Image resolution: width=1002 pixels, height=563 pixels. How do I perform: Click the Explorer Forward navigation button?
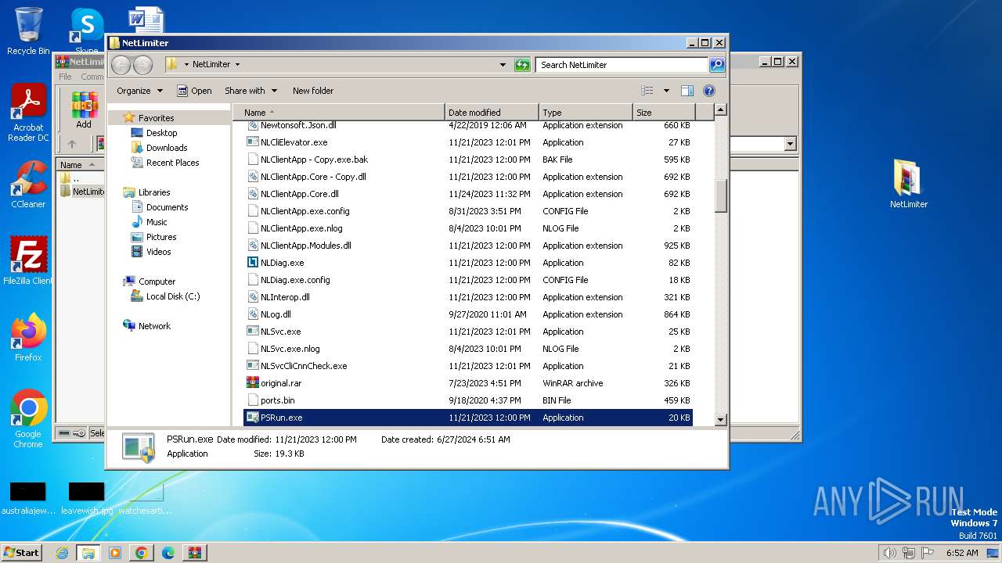(x=142, y=65)
